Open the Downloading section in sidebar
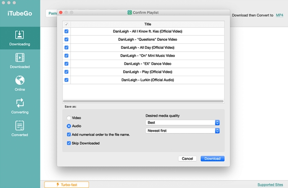This screenshot has height=188, width=288. 20,38
